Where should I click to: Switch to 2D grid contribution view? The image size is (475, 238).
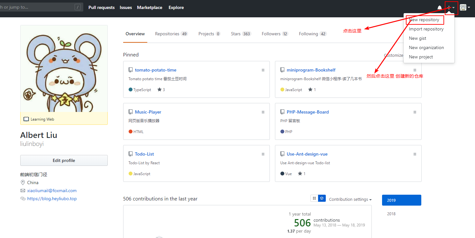pos(314,198)
